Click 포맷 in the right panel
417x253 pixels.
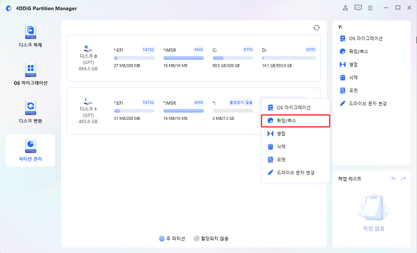[x=349, y=91]
